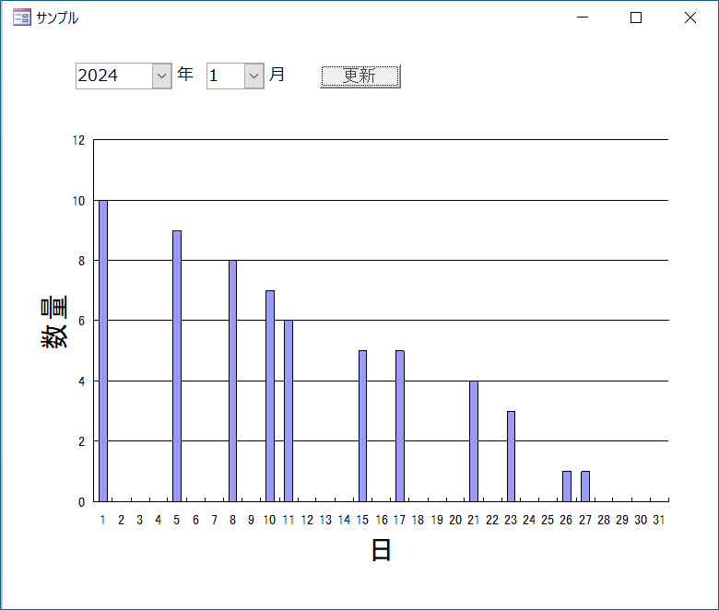Click the day 31 label on horizontal axis
Screen dimensions: 719x610
point(659,520)
